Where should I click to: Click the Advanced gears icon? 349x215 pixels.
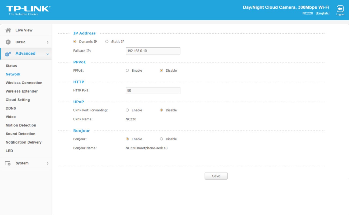8,54
